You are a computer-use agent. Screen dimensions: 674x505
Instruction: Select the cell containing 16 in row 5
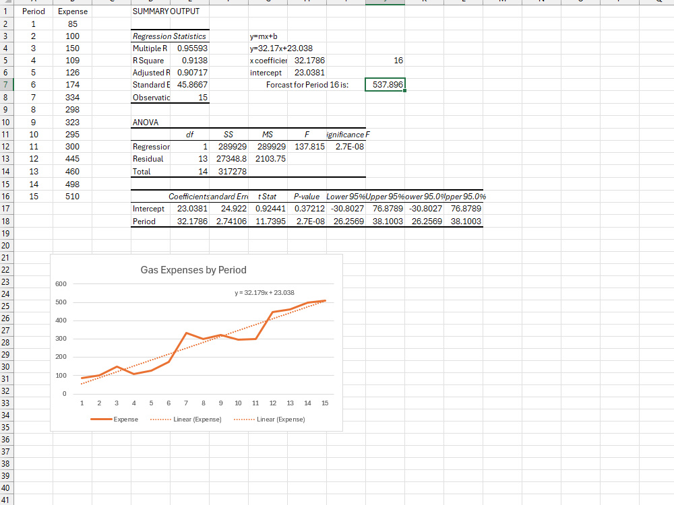click(x=385, y=60)
